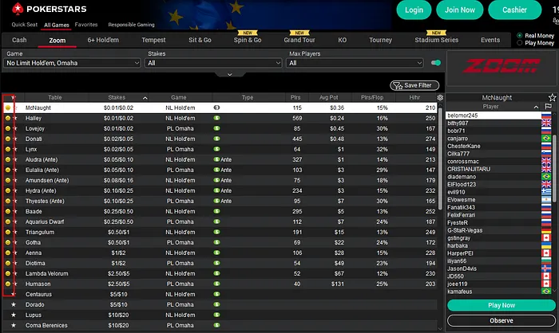Click the coin icon on the Humason row
Viewport: 559px width, 333px height.
coord(8,284)
